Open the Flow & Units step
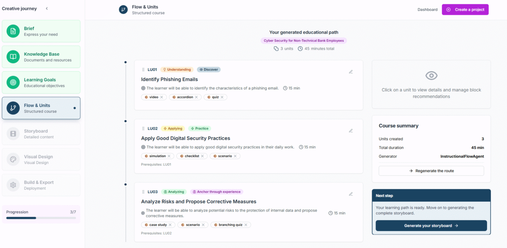This screenshot has height=248, width=507. point(41,108)
